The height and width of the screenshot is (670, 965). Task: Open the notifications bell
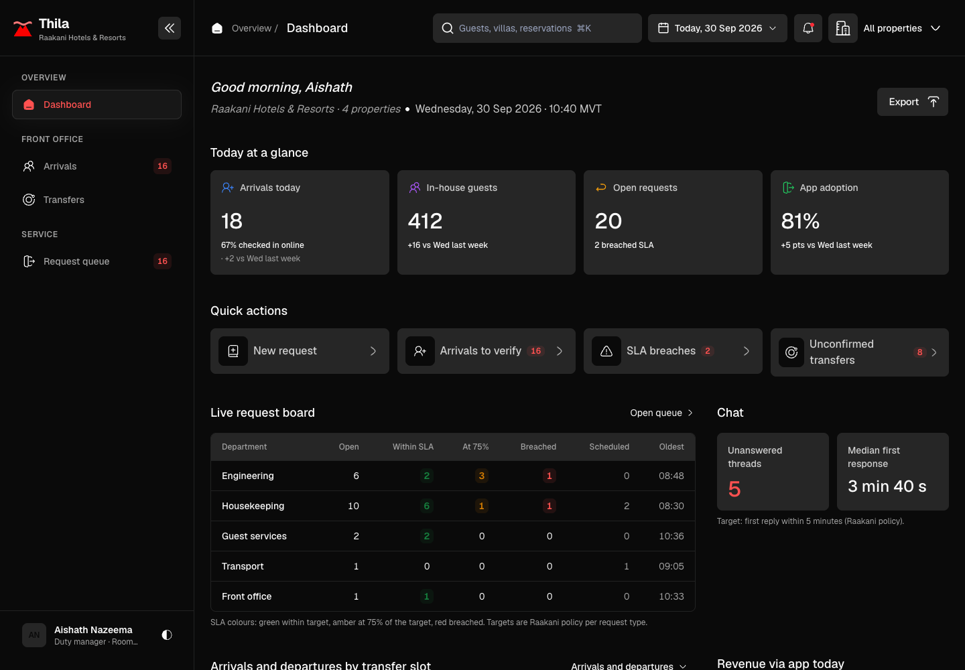[x=808, y=28]
